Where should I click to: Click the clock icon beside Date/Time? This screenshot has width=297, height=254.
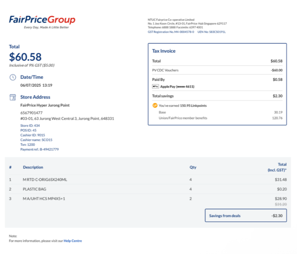tap(13, 77)
